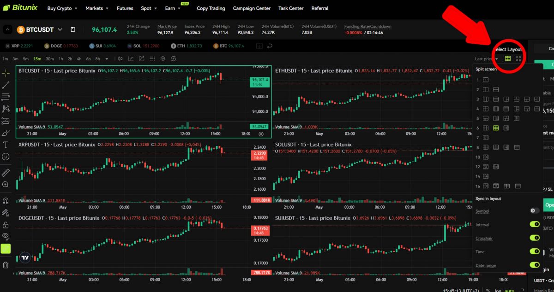Click the Bitunix logo
This screenshot has height=292, width=554.
pyautogui.click(x=19, y=8)
